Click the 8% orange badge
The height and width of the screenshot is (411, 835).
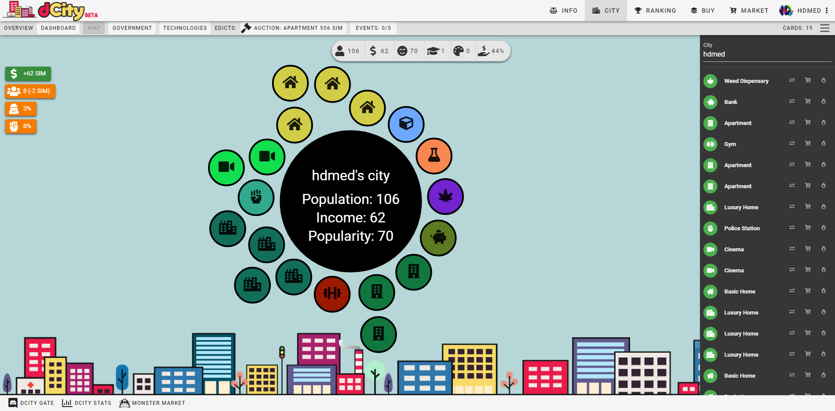click(21, 126)
